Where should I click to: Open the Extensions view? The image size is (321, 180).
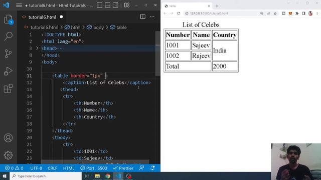coord(8,88)
